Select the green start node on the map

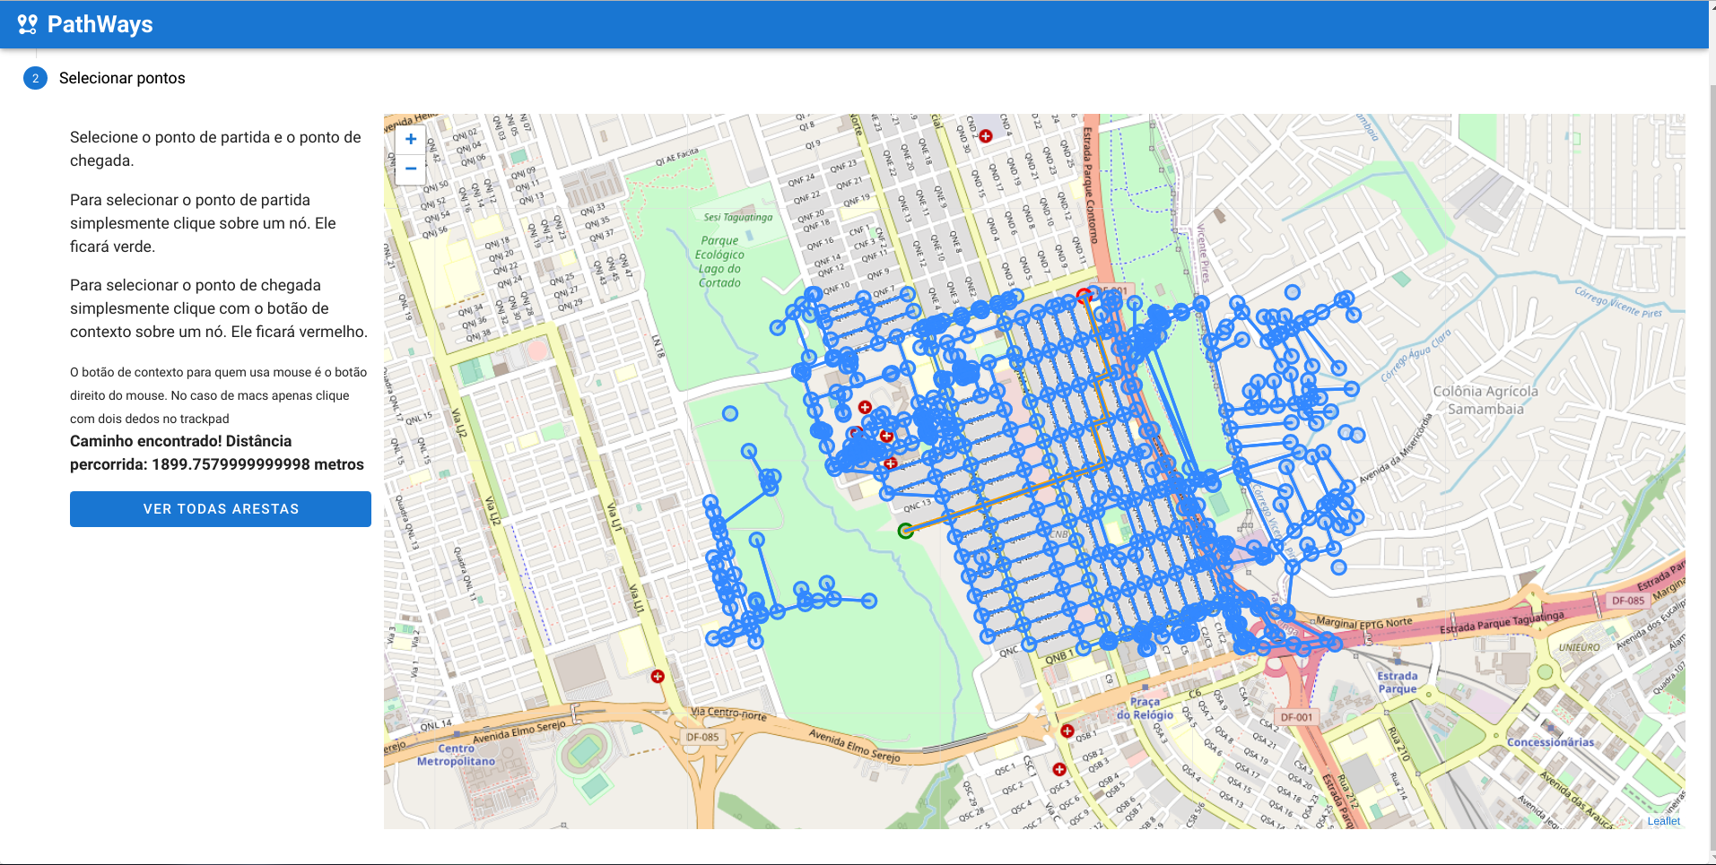click(x=906, y=531)
